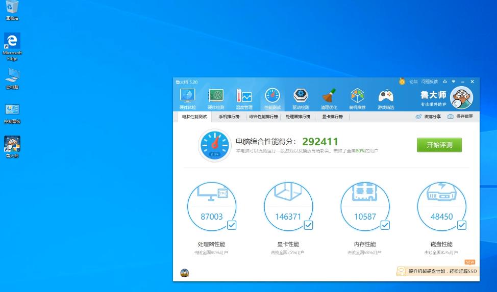Viewport: 497px width, 292px height.
Task: Click the hard drive icon in SSD banner
Action: [x=401, y=271]
